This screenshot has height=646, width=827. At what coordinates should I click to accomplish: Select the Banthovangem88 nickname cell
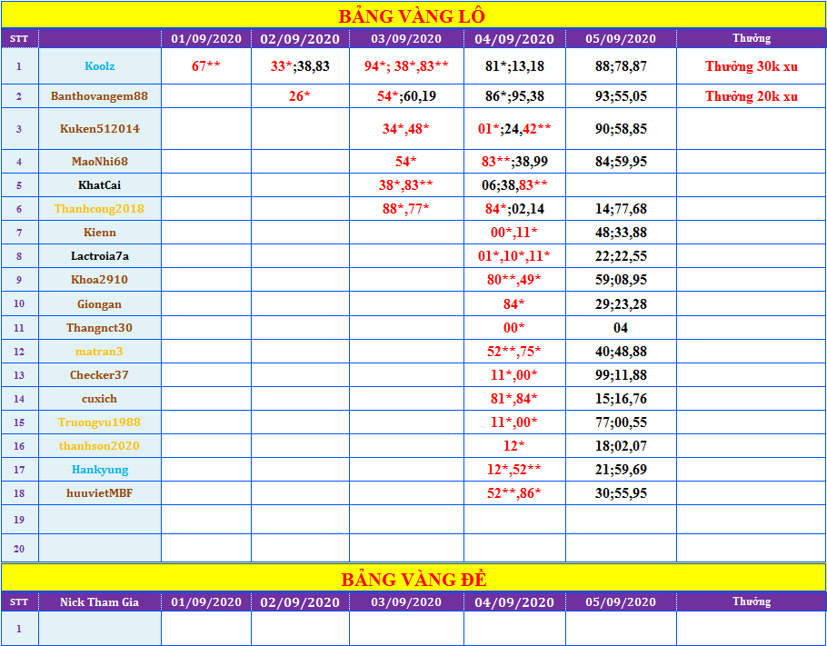coord(100,96)
